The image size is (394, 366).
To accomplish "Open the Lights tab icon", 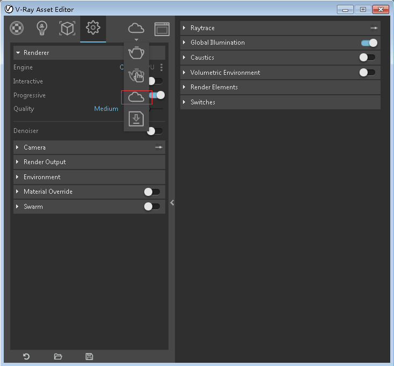I will coord(42,28).
